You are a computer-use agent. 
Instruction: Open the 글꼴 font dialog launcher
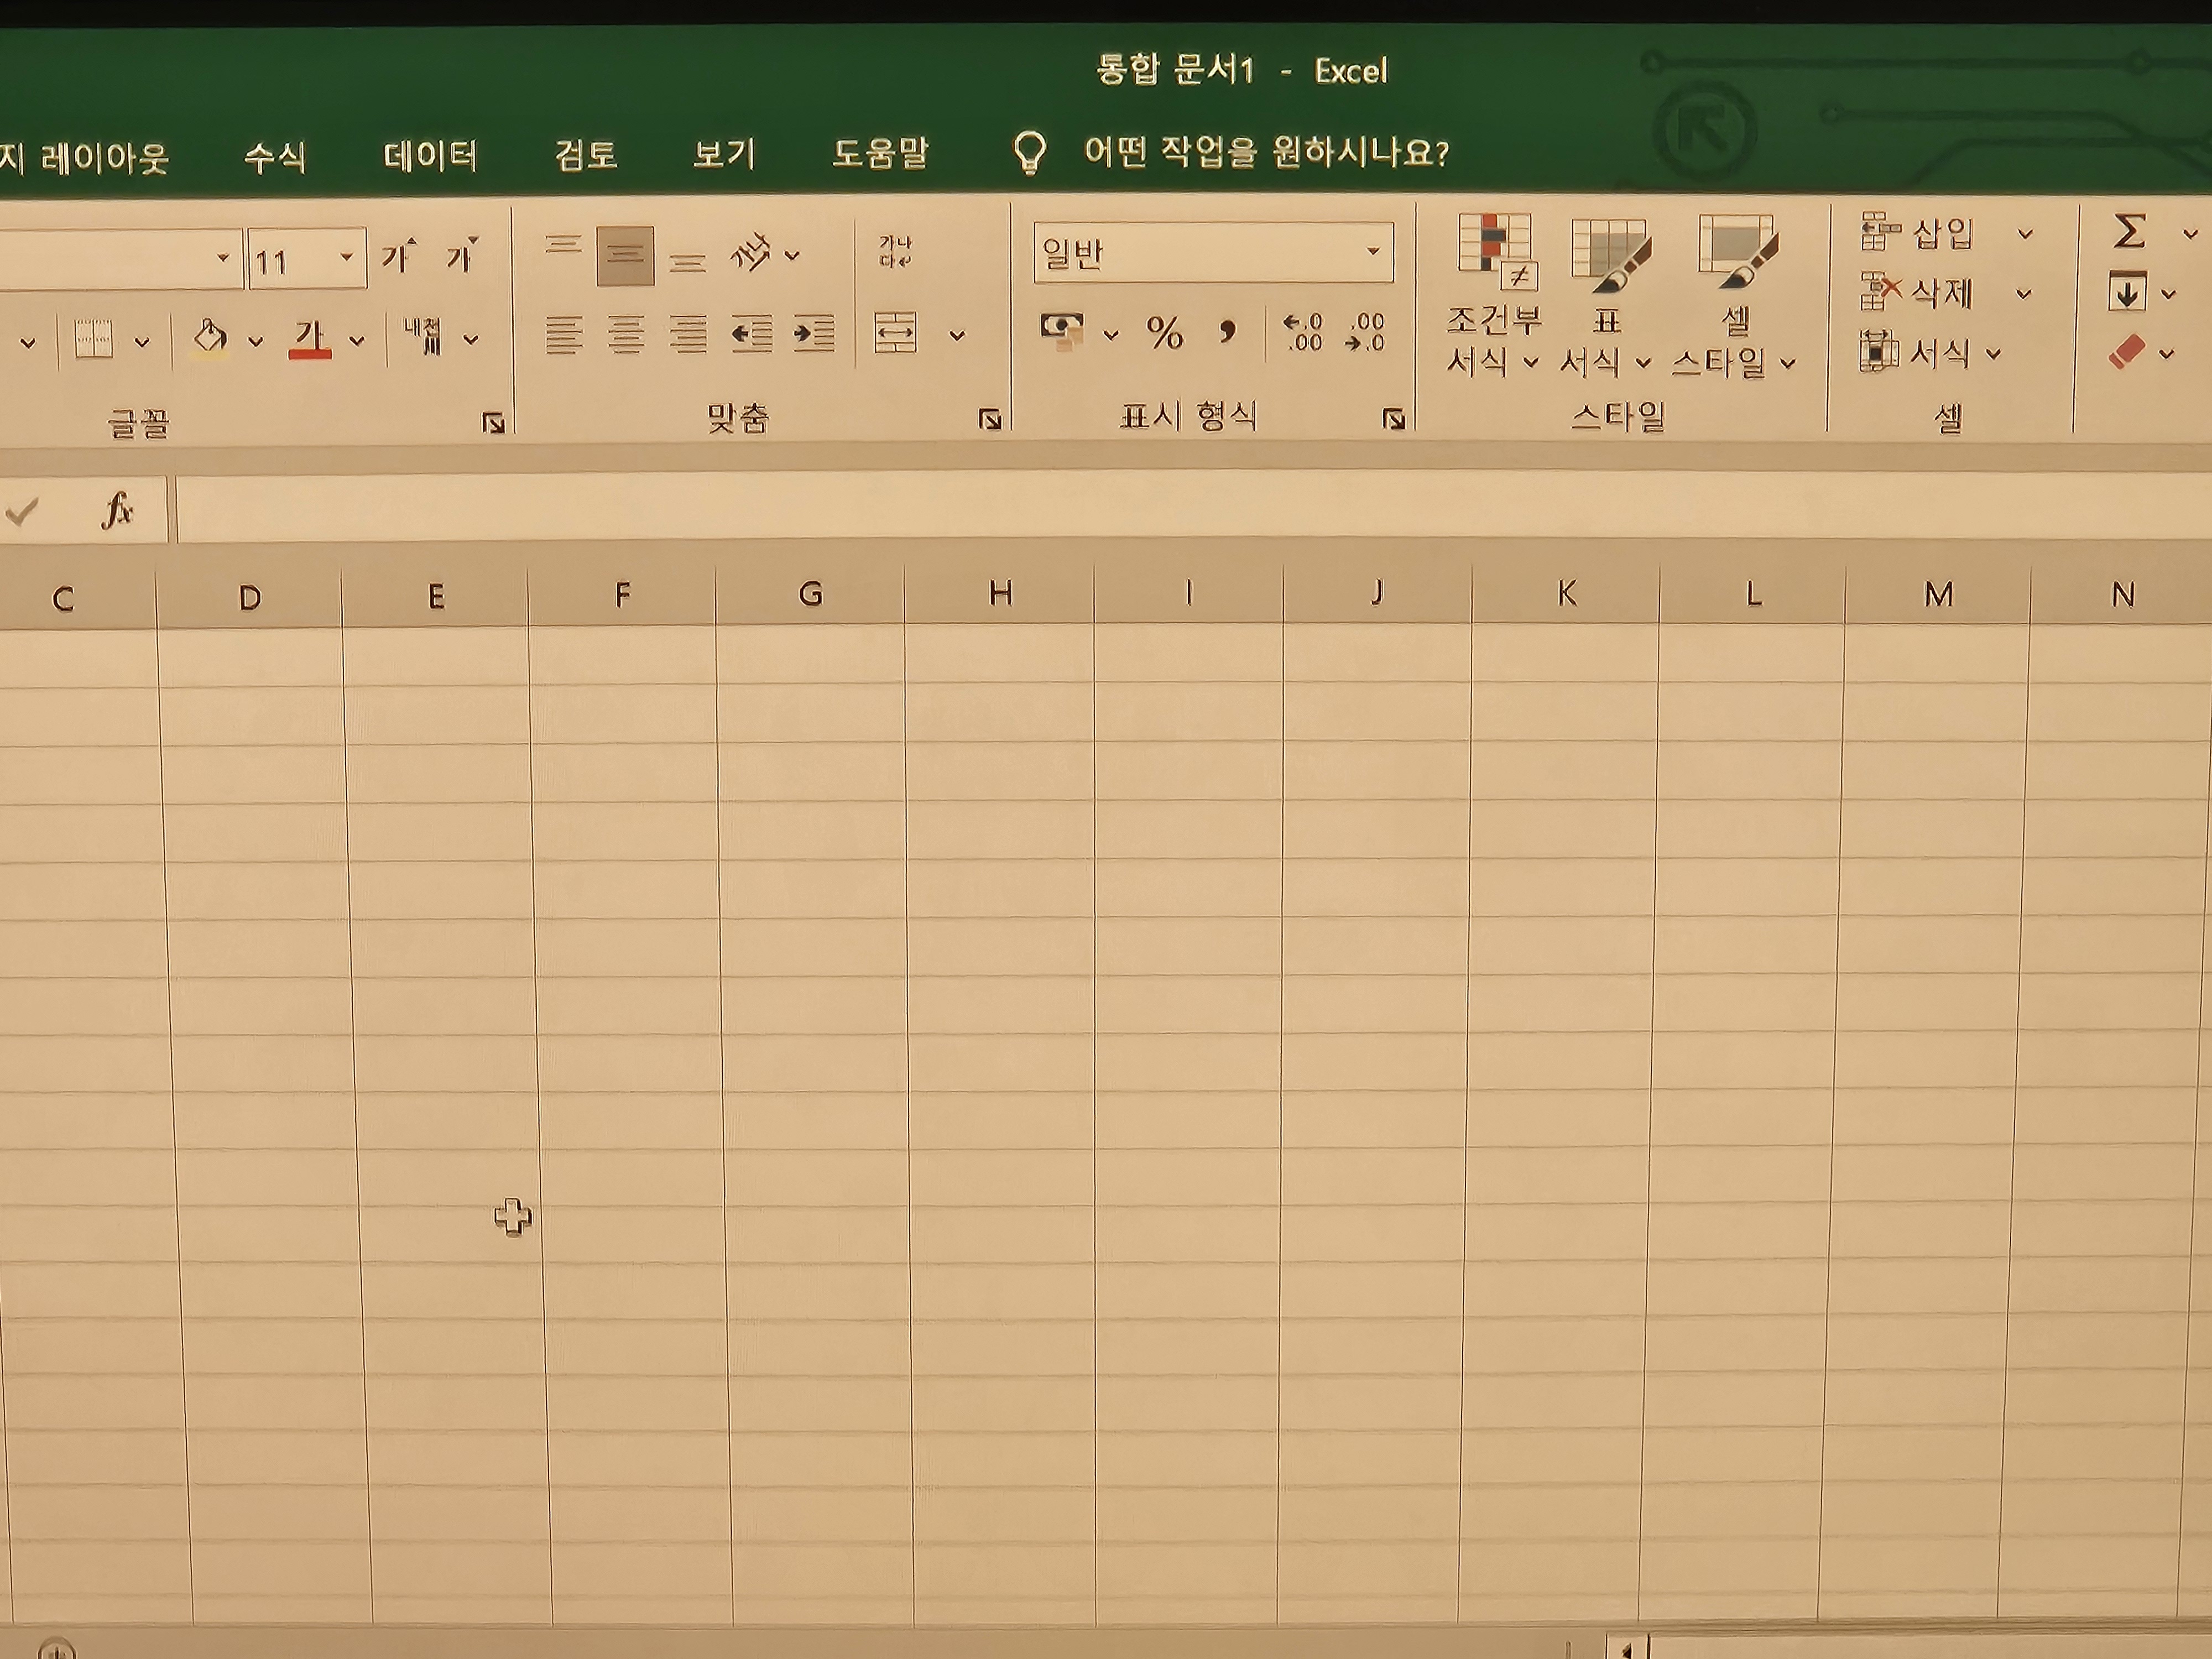tap(493, 423)
